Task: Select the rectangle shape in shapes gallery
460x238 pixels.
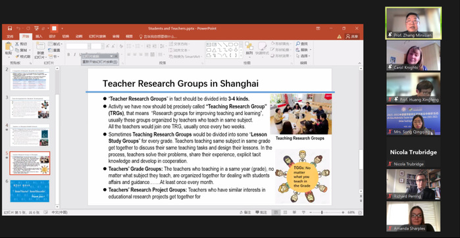Action: (x=230, y=45)
